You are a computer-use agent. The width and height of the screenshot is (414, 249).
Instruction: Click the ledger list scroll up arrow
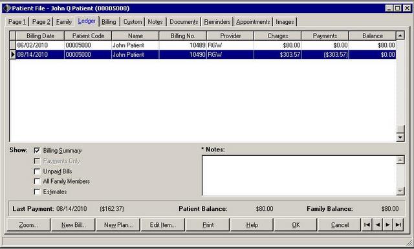[x=400, y=36]
